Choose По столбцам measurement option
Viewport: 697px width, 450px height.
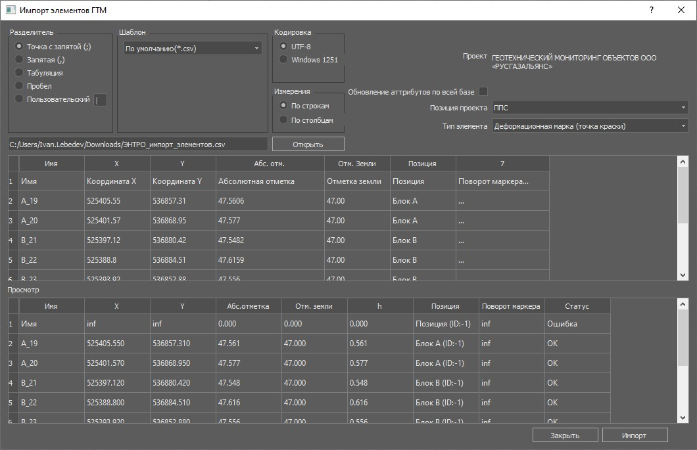point(284,120)
